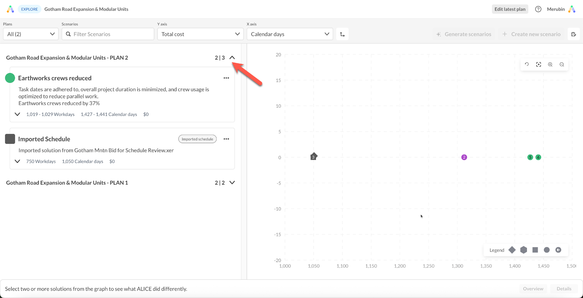
Task: Switch to the Details tab
Action: point(564,289)
